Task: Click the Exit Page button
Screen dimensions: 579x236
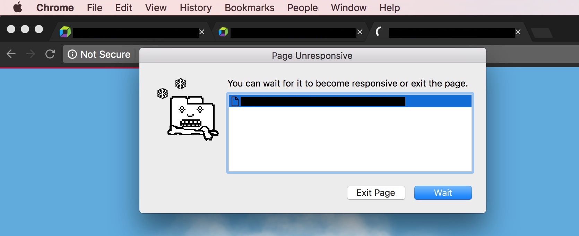Action: [376, 193]
